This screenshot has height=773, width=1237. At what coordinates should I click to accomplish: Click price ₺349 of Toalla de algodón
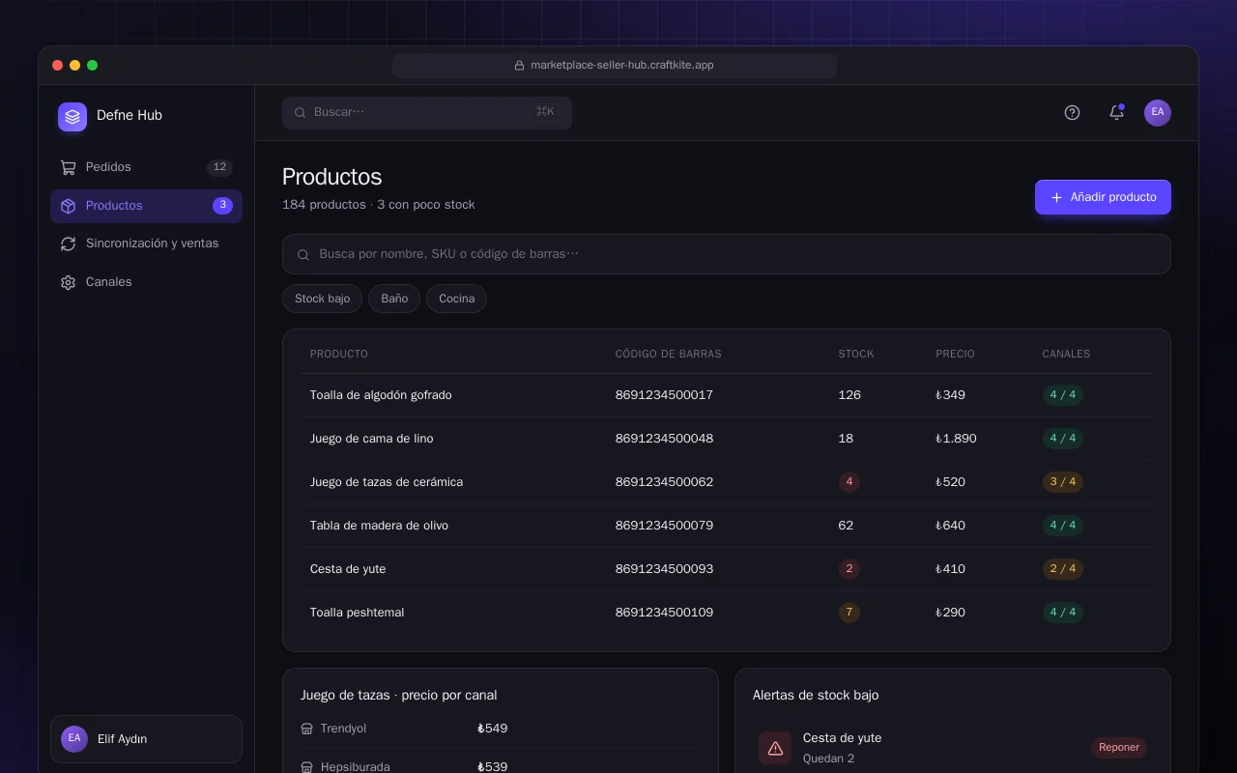[x=950, y=395]
